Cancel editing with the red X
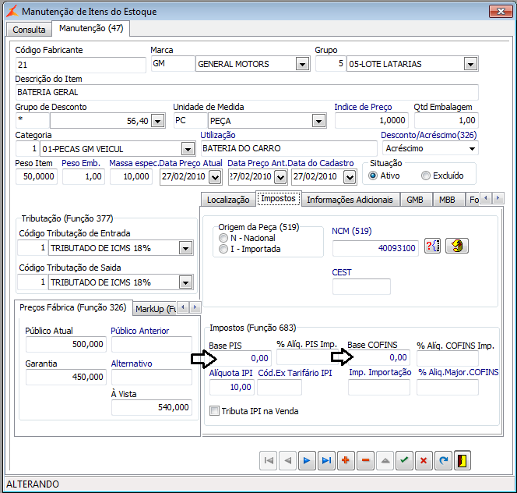This screenshot has height=493, width=517. [x=424, y=460]
